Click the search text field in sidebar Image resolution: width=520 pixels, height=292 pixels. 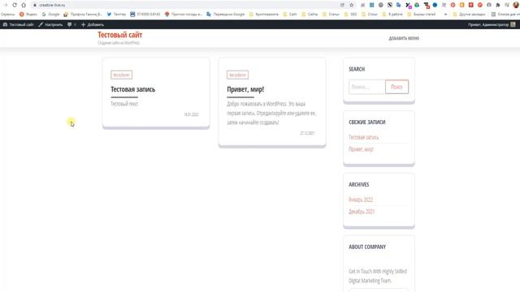pos(366,87)
